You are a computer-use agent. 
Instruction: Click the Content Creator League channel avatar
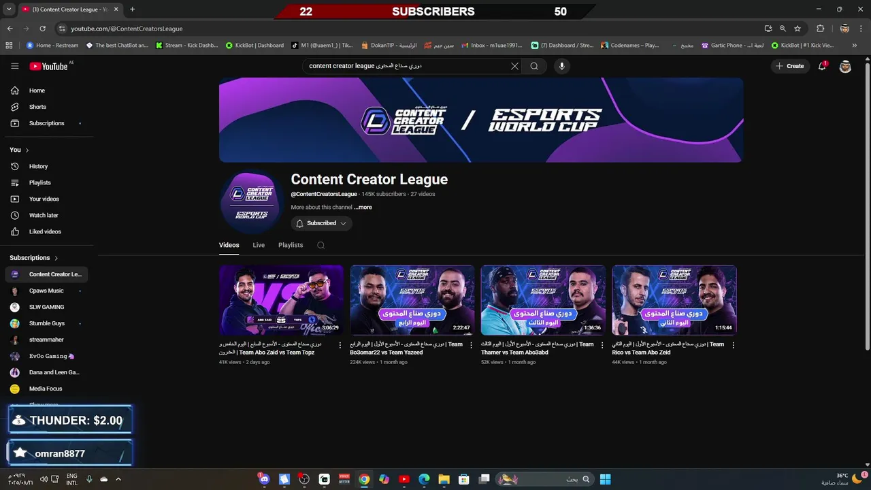point(250,201)
